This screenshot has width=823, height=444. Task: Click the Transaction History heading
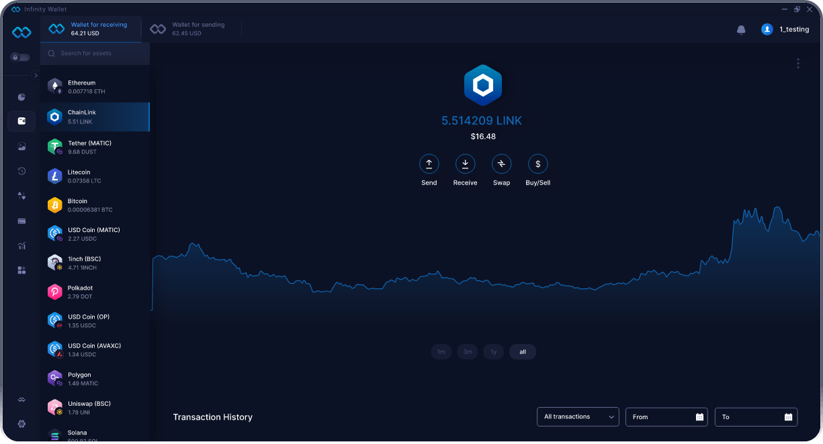click(x=213, y=417)
